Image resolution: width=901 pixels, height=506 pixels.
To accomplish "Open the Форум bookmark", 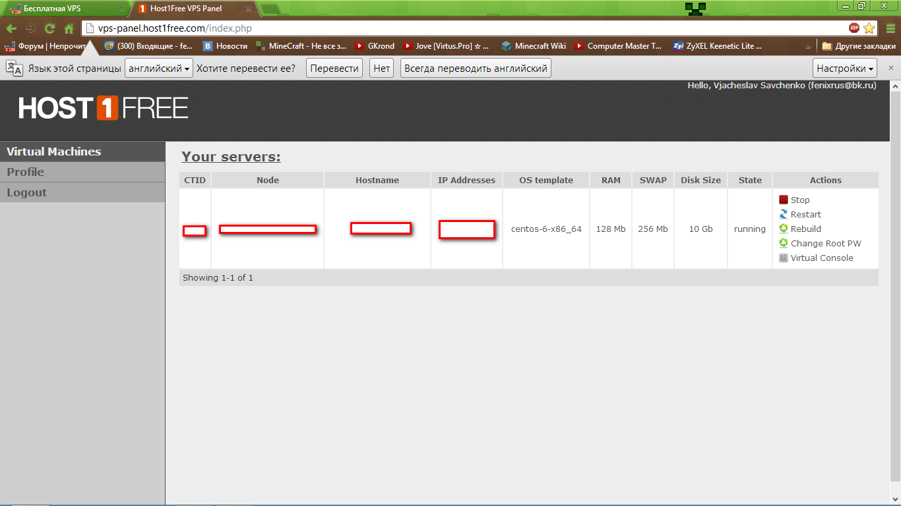I will [46, 46].
